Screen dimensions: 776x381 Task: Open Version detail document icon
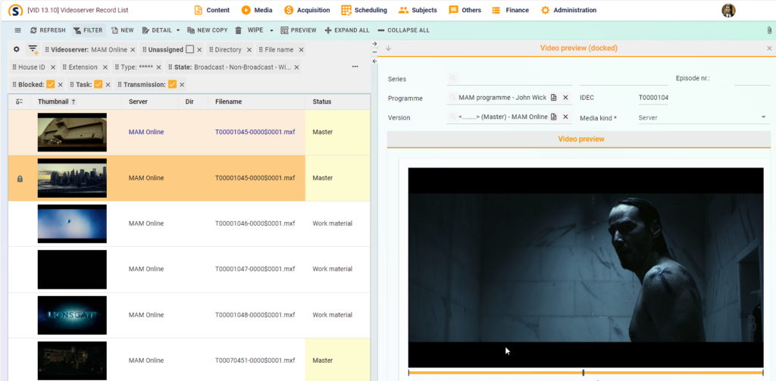point(554,117)
